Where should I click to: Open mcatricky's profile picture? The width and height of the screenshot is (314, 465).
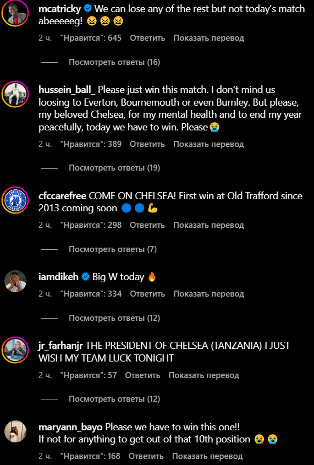15,13
